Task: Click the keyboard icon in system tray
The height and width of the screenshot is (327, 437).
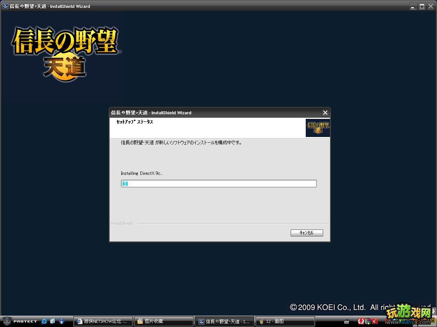Action: click(347, 321)
